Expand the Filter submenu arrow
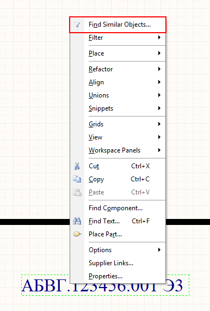 [x=159, y=37]
